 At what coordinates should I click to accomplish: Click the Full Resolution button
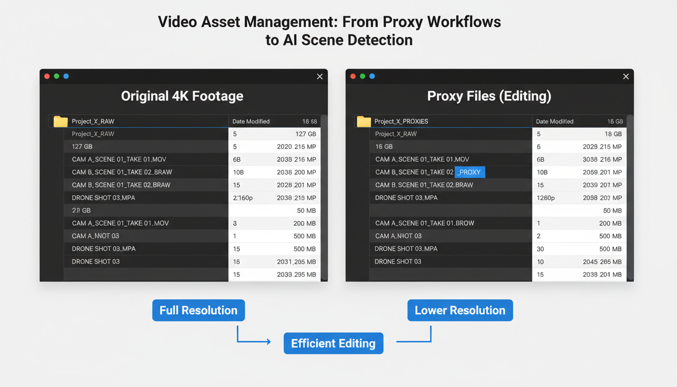[198, 310]
